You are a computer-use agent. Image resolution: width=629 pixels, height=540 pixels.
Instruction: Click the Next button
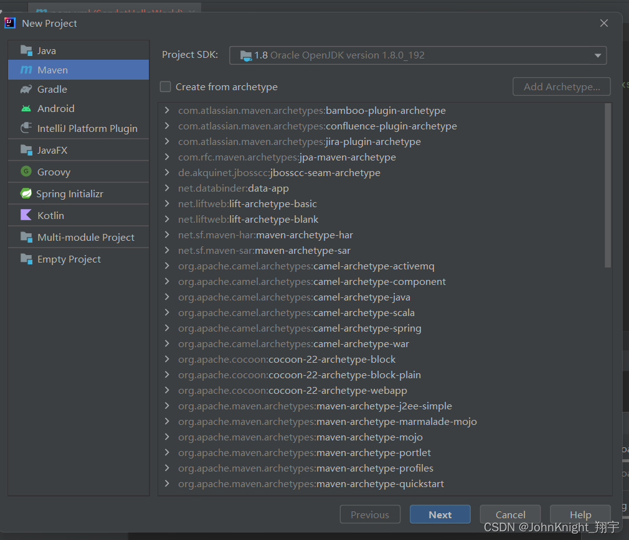pos(440,514)
